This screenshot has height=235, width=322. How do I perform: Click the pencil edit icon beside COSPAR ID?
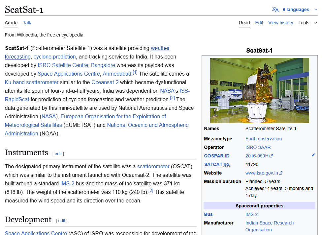tap(313, 155)
